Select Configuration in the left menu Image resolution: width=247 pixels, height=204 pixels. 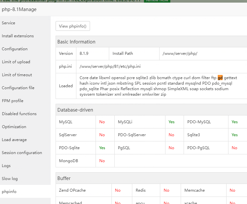click(15, 49)
